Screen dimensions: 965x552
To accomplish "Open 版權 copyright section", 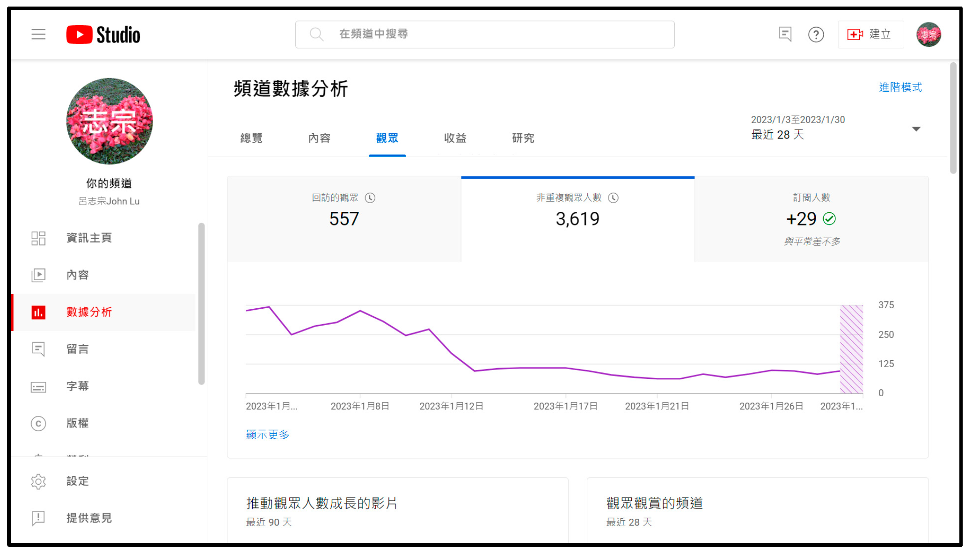I will pyautogui.click(x=78, y=423).
